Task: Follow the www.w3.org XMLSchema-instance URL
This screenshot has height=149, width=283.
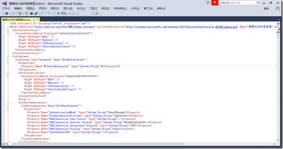Action: (65, 27)
